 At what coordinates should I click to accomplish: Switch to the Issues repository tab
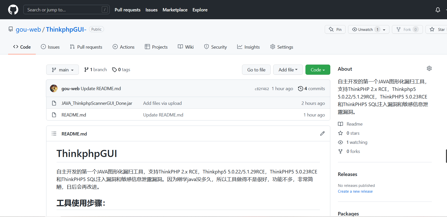pos(50,47)
